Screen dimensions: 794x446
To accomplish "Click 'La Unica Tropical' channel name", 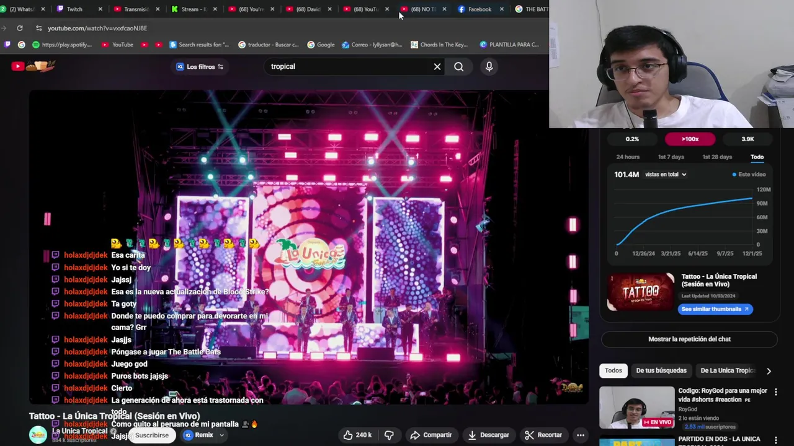I will point(79,431).
